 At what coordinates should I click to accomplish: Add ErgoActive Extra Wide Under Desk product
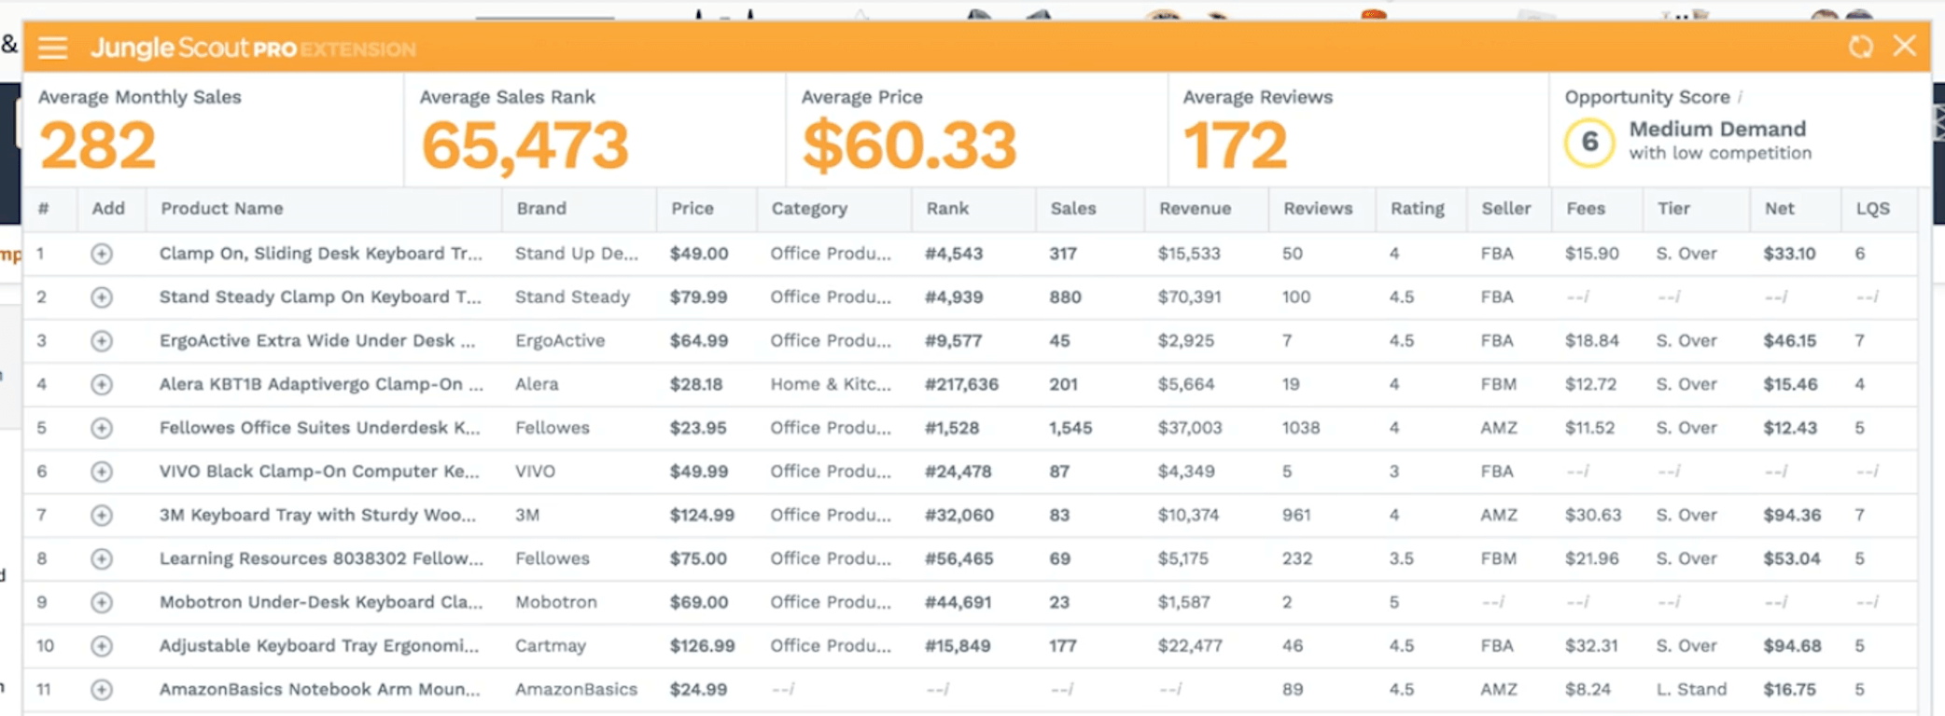(102, 341)
